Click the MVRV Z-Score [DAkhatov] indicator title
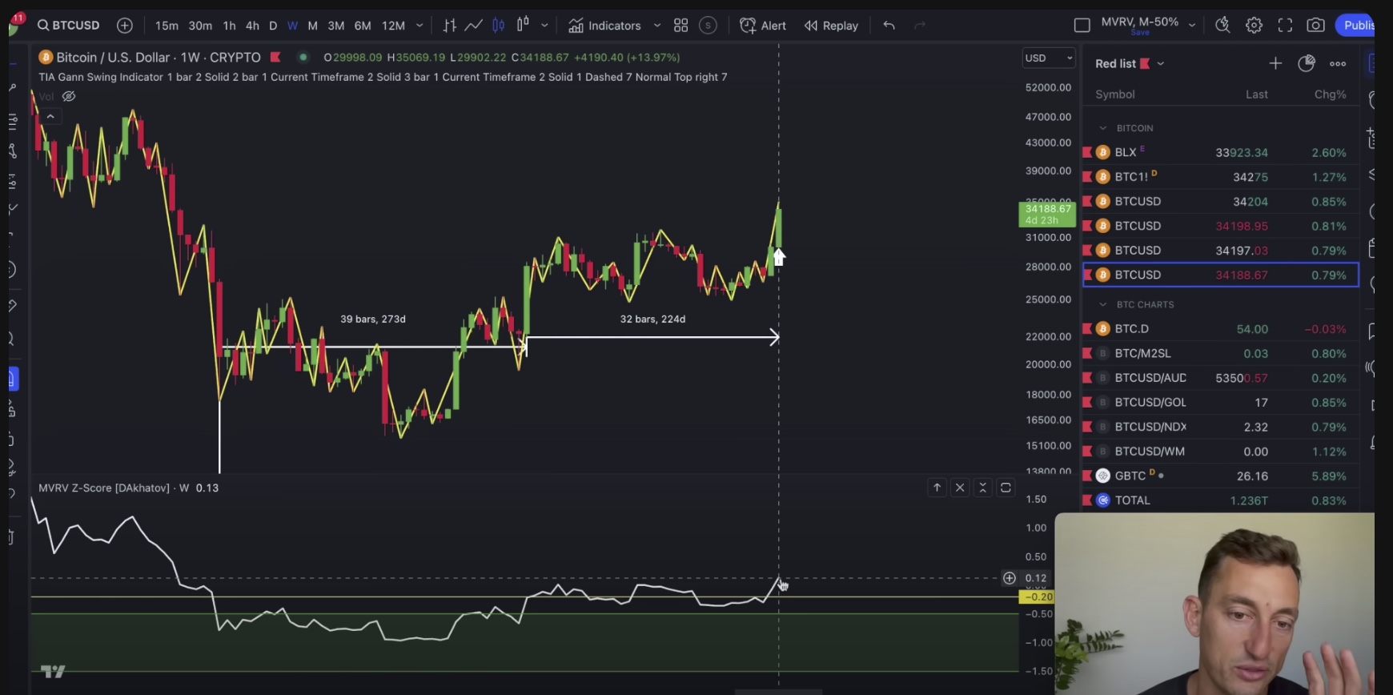The image size is (1393, 695). (x=104, y=488)
